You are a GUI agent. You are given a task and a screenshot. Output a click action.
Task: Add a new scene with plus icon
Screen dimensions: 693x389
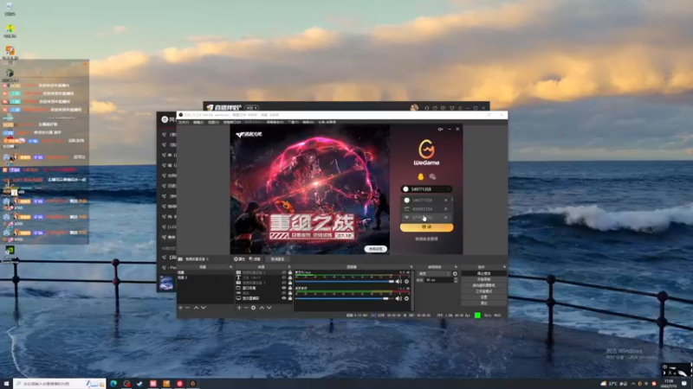180,308
